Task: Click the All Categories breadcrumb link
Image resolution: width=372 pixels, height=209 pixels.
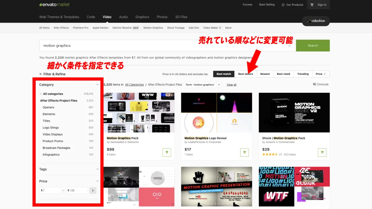Action: 134,85
